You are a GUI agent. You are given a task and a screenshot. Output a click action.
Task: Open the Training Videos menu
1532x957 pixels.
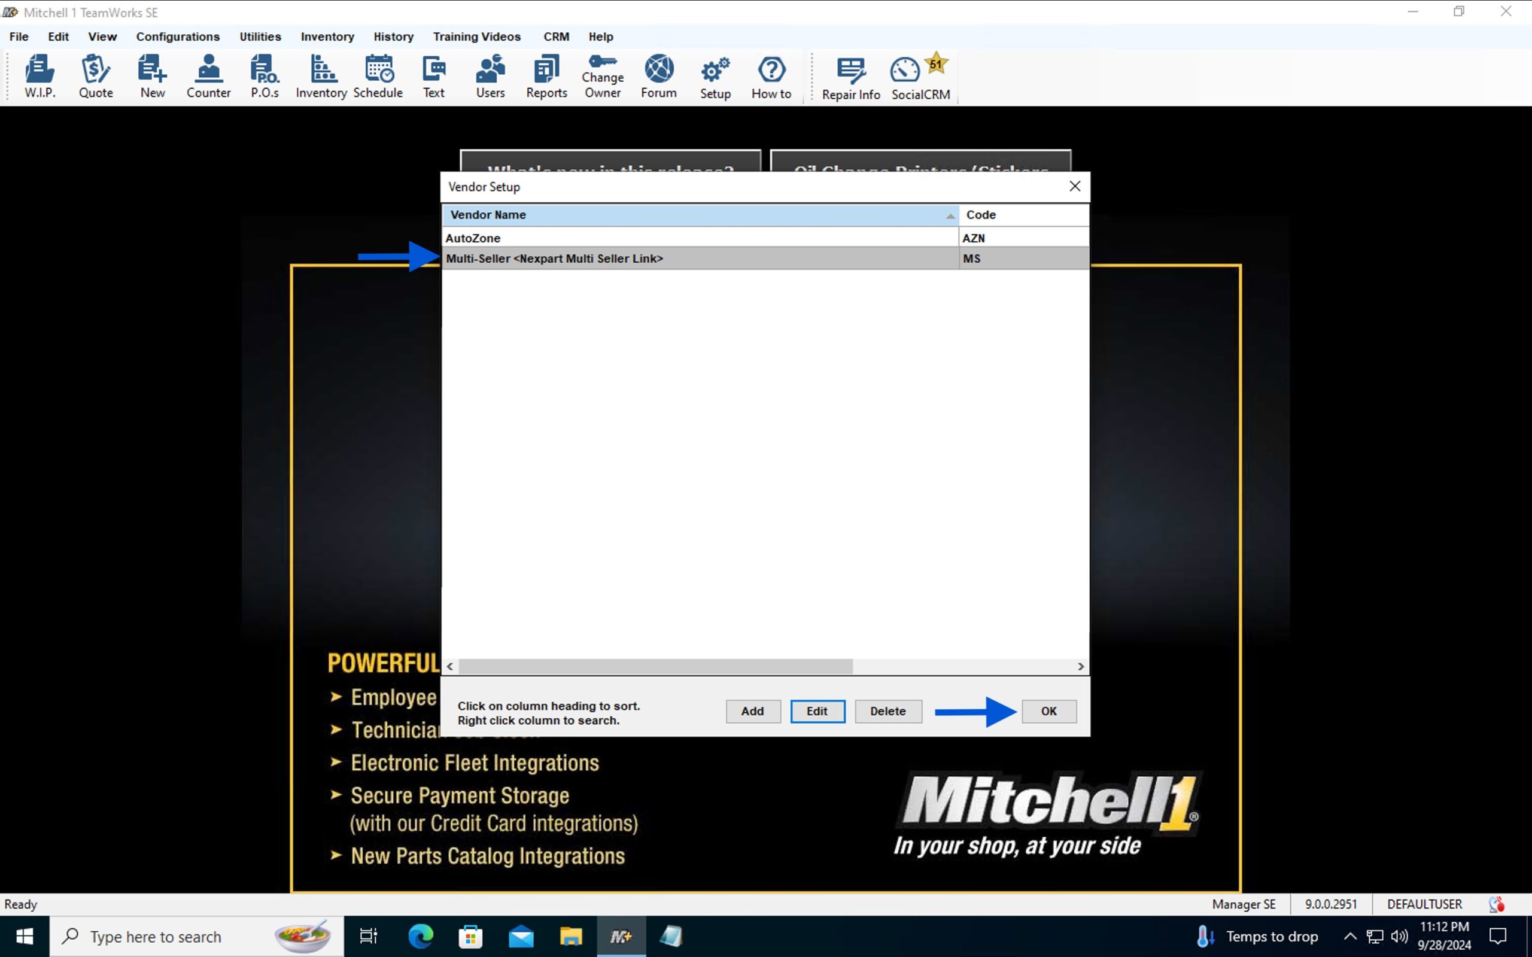pos(476,37)
